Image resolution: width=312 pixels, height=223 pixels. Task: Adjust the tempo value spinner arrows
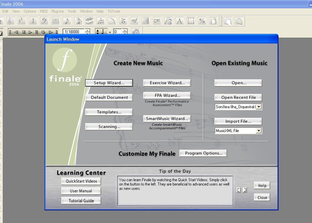(x=125, y=32)
